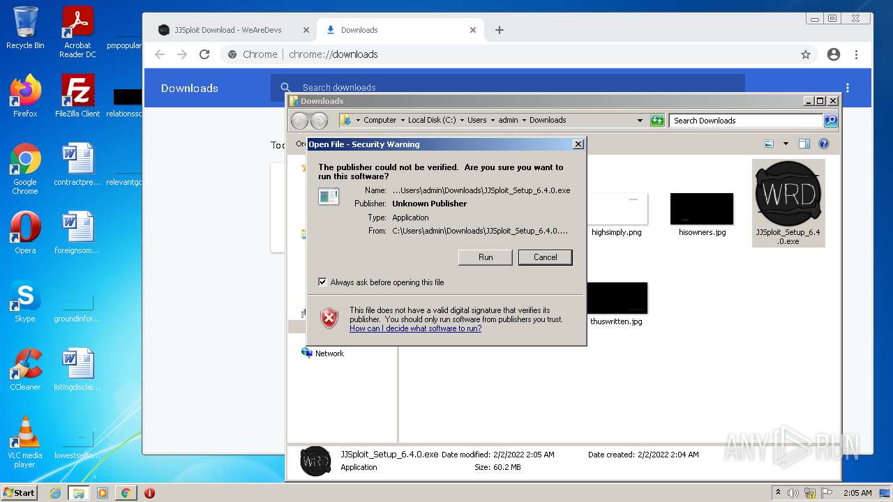Open Chrome three-dot menu

tap(856, 54)
